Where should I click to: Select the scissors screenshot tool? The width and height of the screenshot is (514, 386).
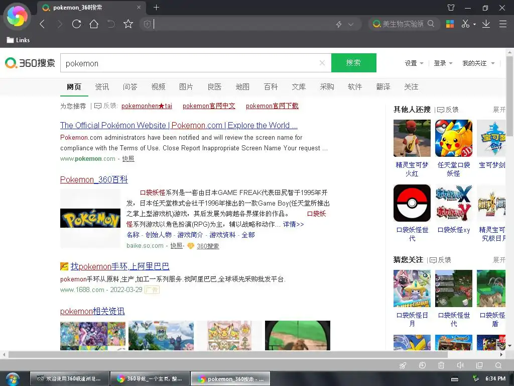click(465, 24)
